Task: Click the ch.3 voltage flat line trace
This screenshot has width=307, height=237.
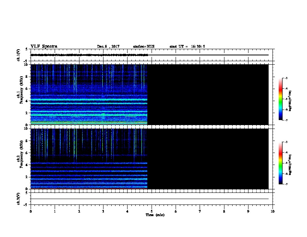Action: [x=150, y=199]
